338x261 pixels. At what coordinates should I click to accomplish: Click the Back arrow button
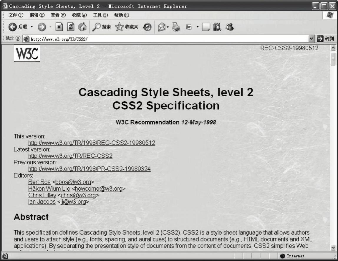pos(12,27)
